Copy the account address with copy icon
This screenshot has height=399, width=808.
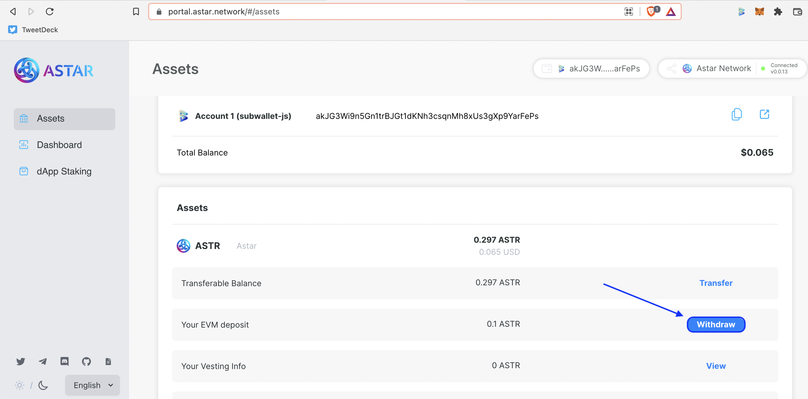737,114
